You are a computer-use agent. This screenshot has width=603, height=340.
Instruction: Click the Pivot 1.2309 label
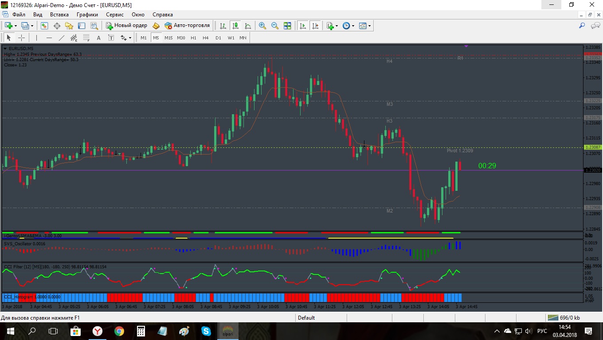[x=460, y=151]
